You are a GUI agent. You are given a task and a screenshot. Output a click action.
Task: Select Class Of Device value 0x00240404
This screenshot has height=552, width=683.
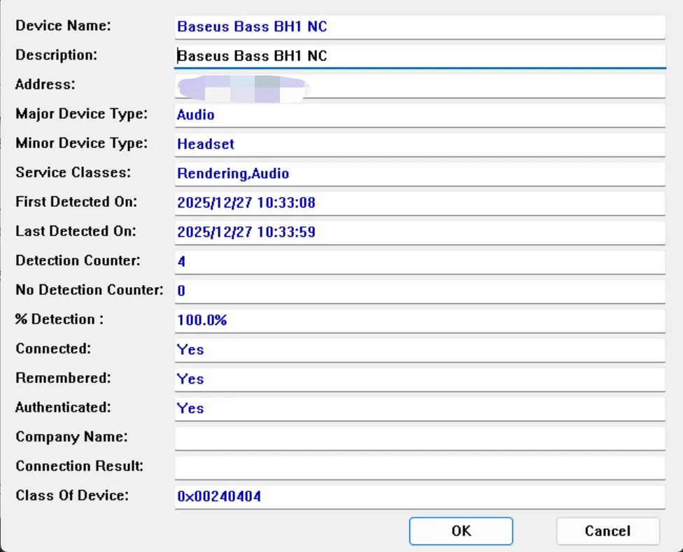pos(420,497)
